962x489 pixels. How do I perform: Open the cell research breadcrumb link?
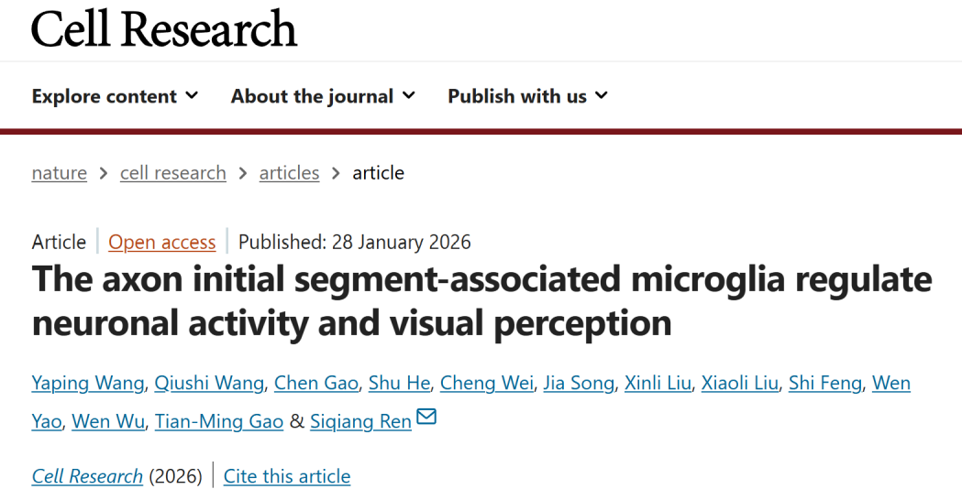172,173
